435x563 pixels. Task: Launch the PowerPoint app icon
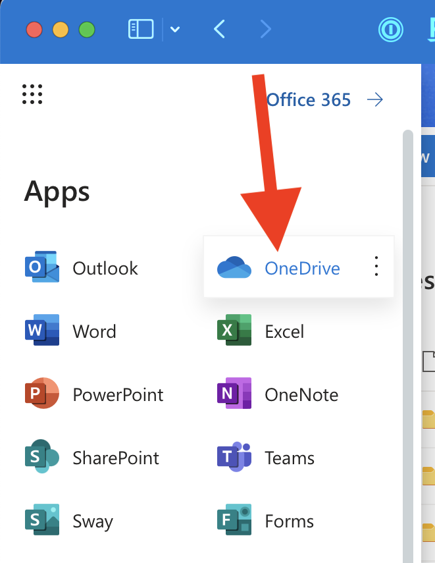(x=42, y=393)
